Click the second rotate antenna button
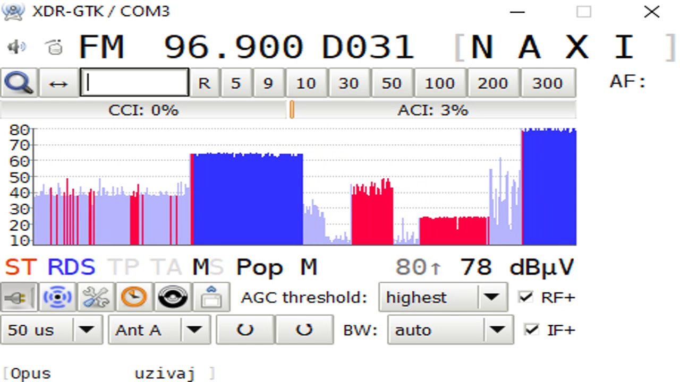The height and width of the screenshot is (382, 680). [304, 330]
